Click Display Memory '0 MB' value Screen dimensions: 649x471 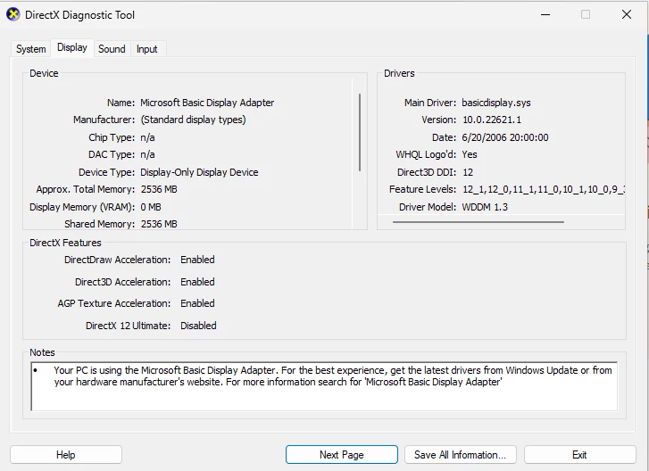[151, 207]
